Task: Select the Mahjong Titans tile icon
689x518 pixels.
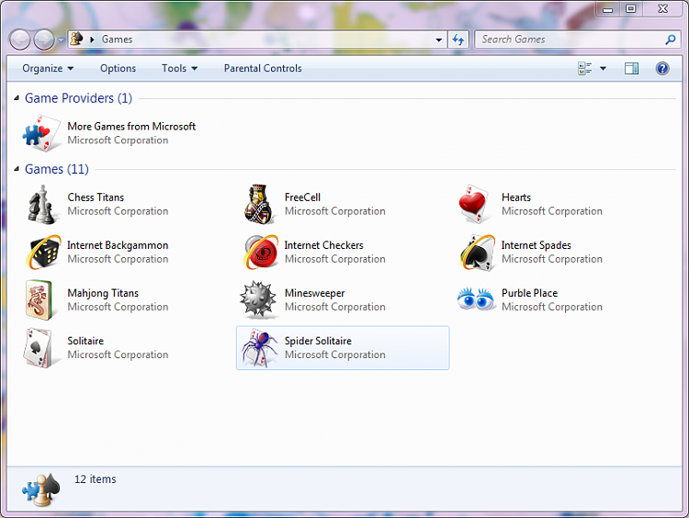Action: [x=40, y=300]
